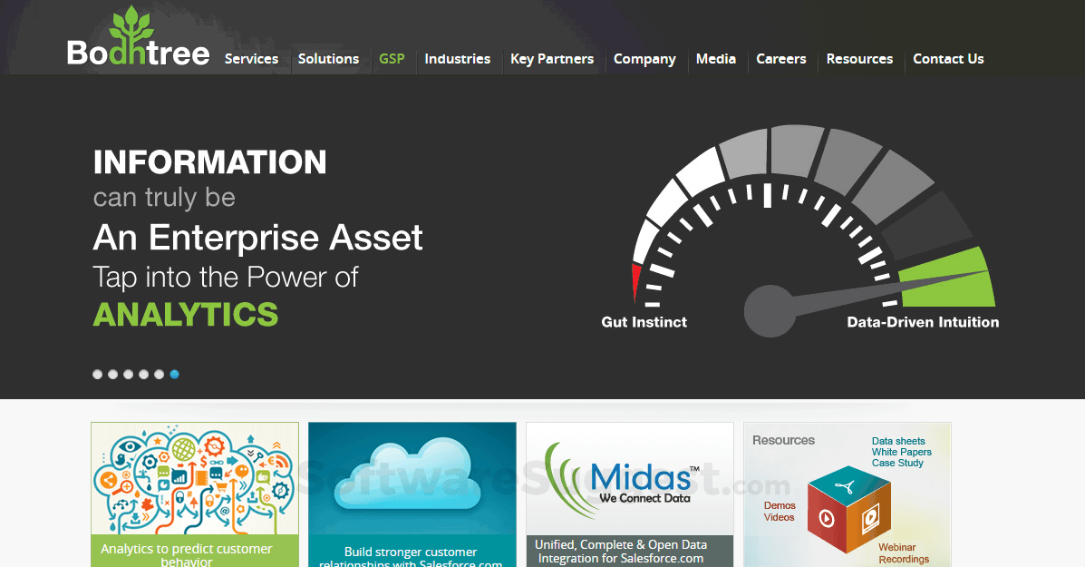This screenshot has width=1085, height=567.
Task: Open the Media menu item
Action: pyautogui.click(x=716, y=59)
